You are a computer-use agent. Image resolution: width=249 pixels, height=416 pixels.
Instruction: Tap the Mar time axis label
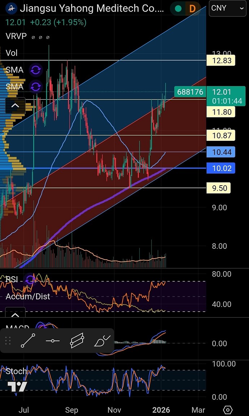coord(198,410)
